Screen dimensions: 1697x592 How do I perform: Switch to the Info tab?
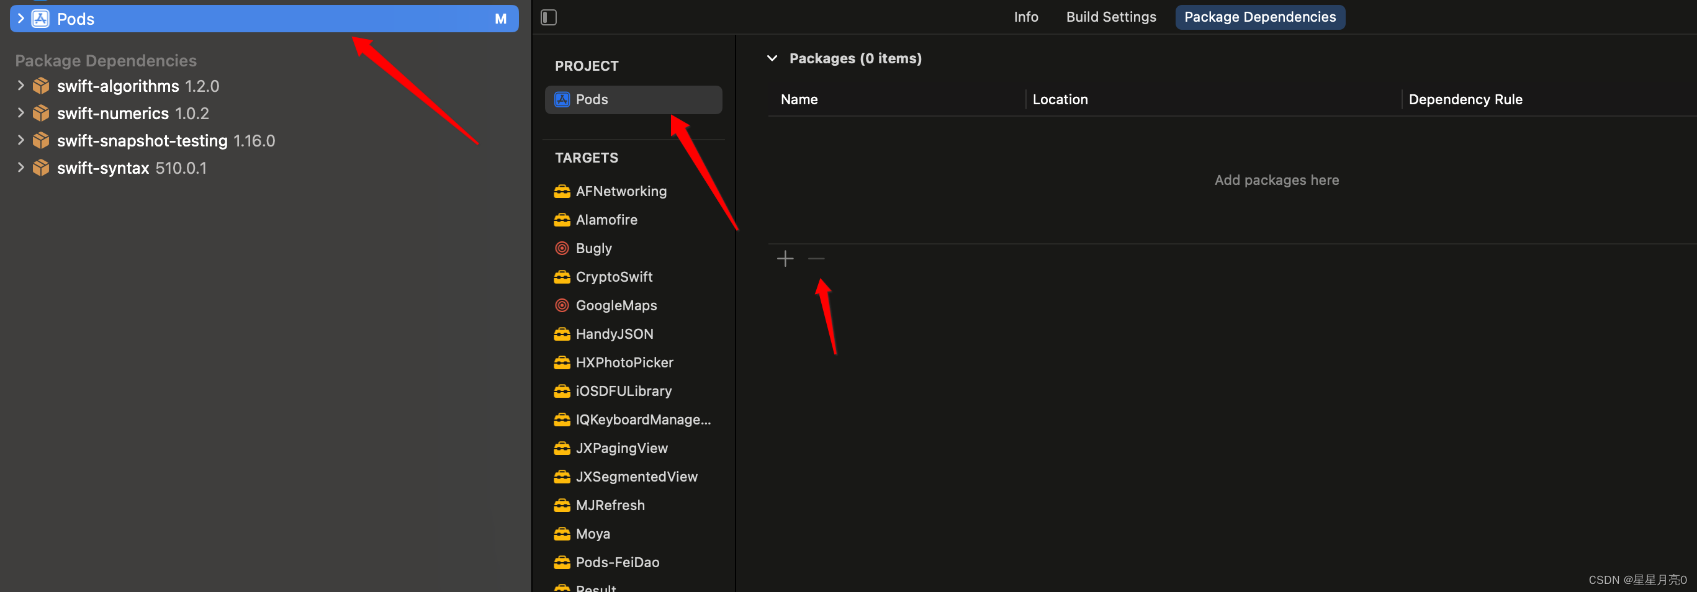click(x=1025, y=17)
